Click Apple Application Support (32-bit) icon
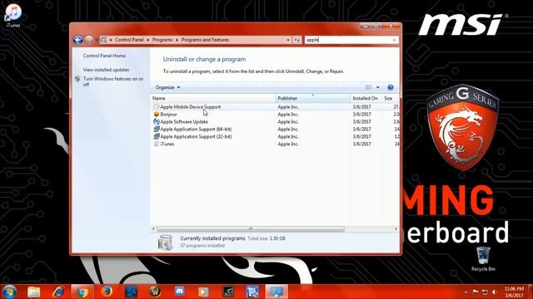Image resolution: width=533 pixels, height=299 pixels. [157, 136]
